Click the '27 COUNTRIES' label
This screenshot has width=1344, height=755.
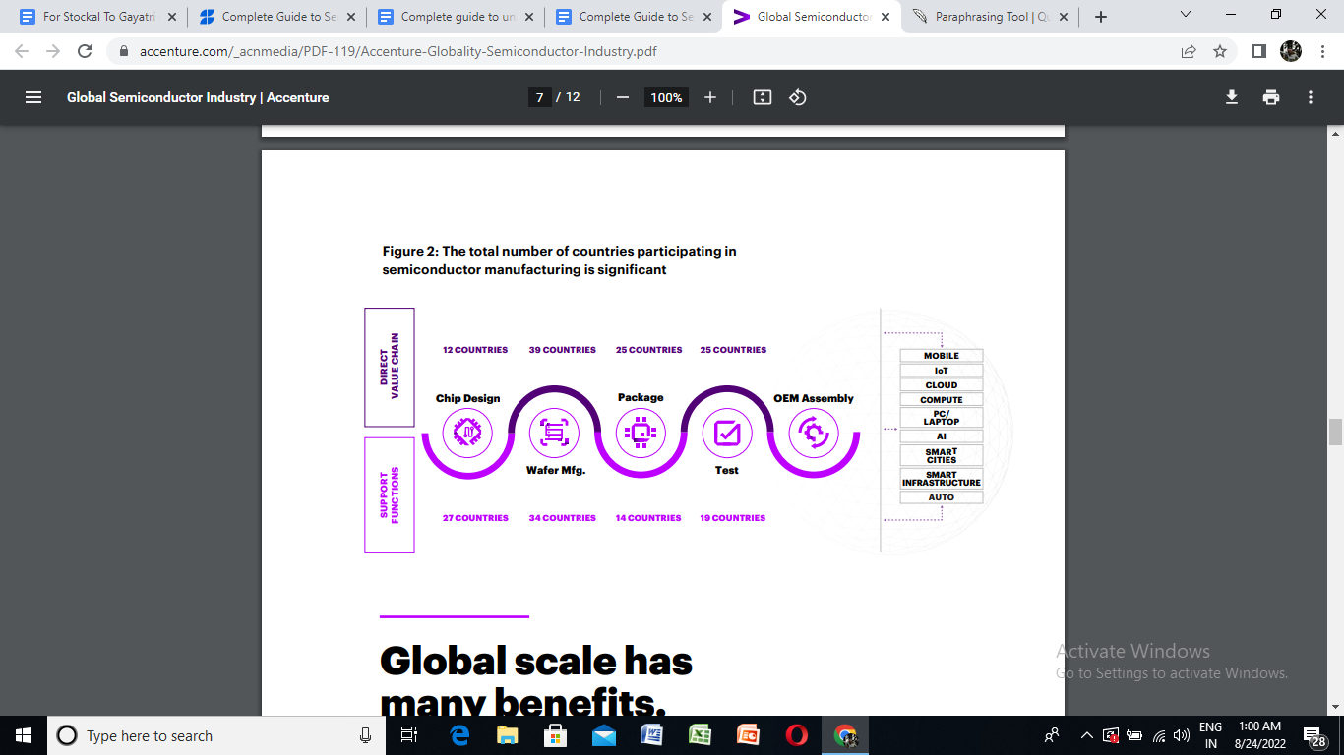475,518
